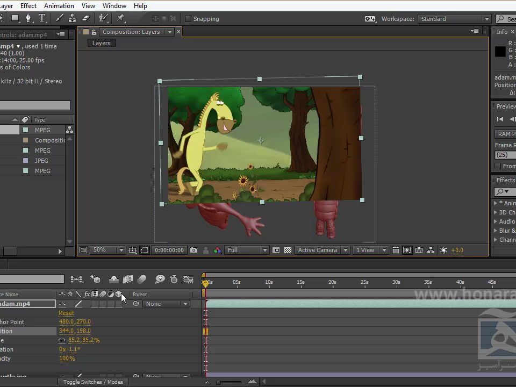Open the View menu
The height and width of the screenshot is (387, 516).
[88, 5]
